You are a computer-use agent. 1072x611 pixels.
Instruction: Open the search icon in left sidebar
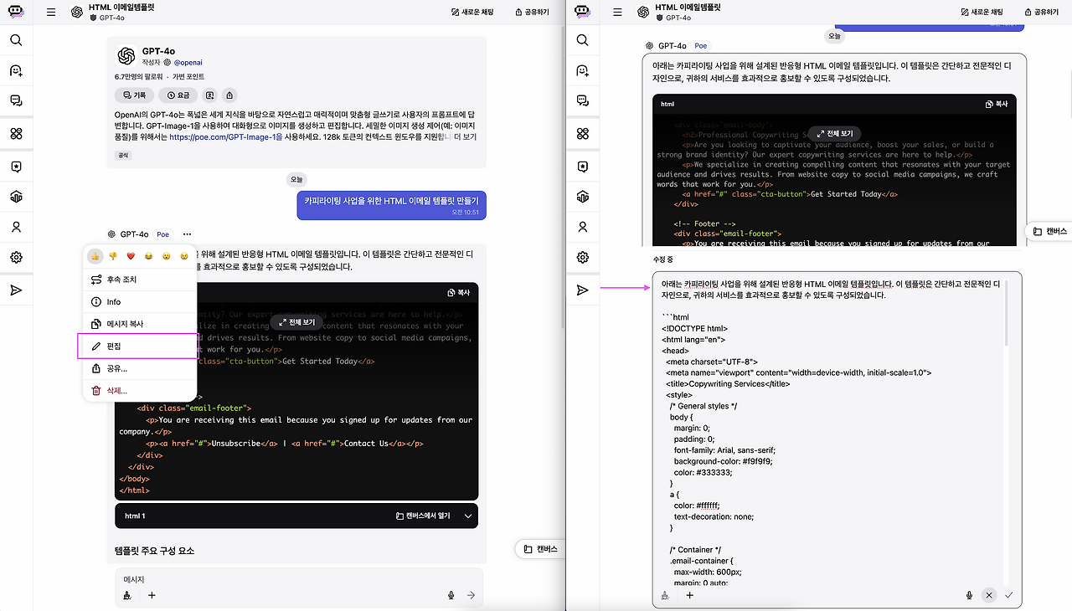[x=16, y=40]
